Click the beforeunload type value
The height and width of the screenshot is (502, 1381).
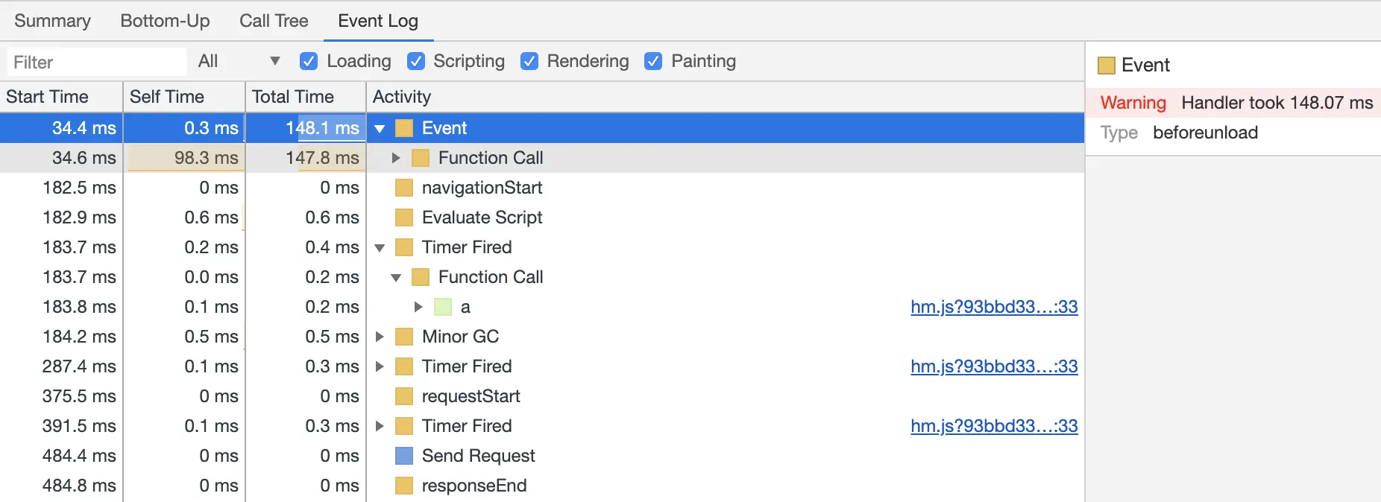(x=1205, y=133)
